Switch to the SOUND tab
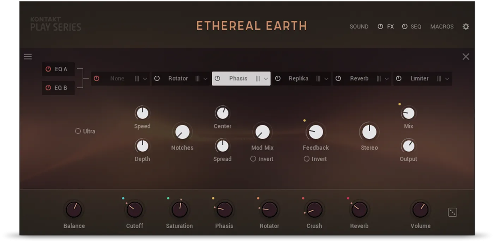 click(x=359, y=26)
